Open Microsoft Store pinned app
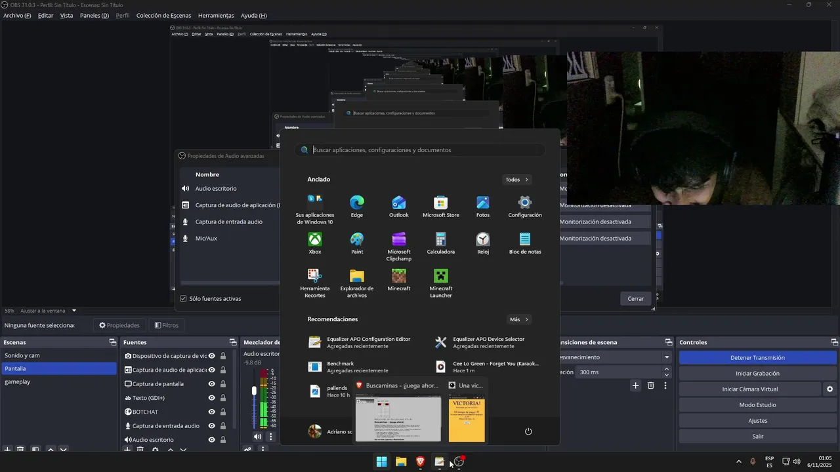The height and width of the screenshot is (472, 840). coord(440,206)
